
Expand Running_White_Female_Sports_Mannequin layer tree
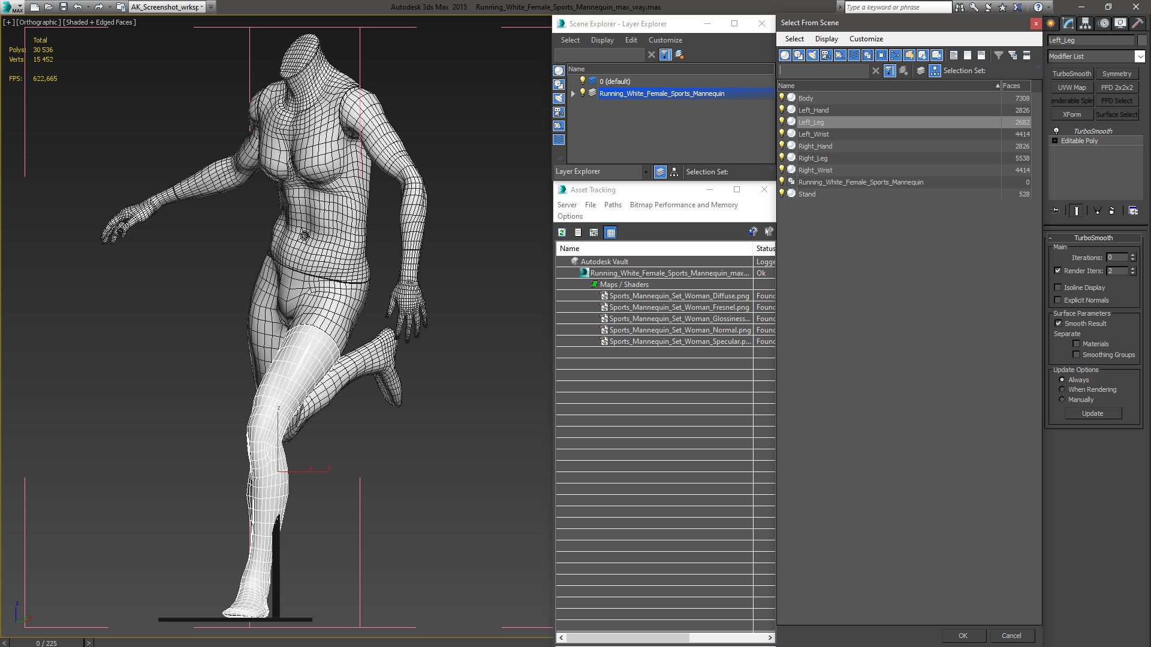[573, 93]
